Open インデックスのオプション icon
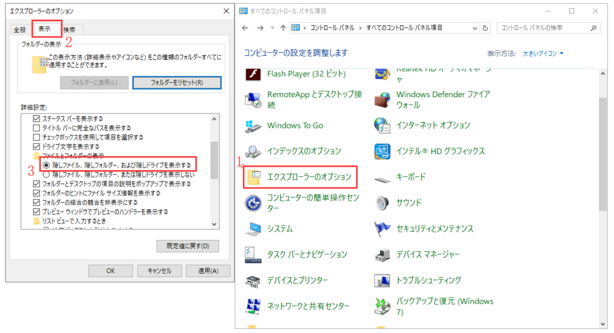 [x=253, y=152]
